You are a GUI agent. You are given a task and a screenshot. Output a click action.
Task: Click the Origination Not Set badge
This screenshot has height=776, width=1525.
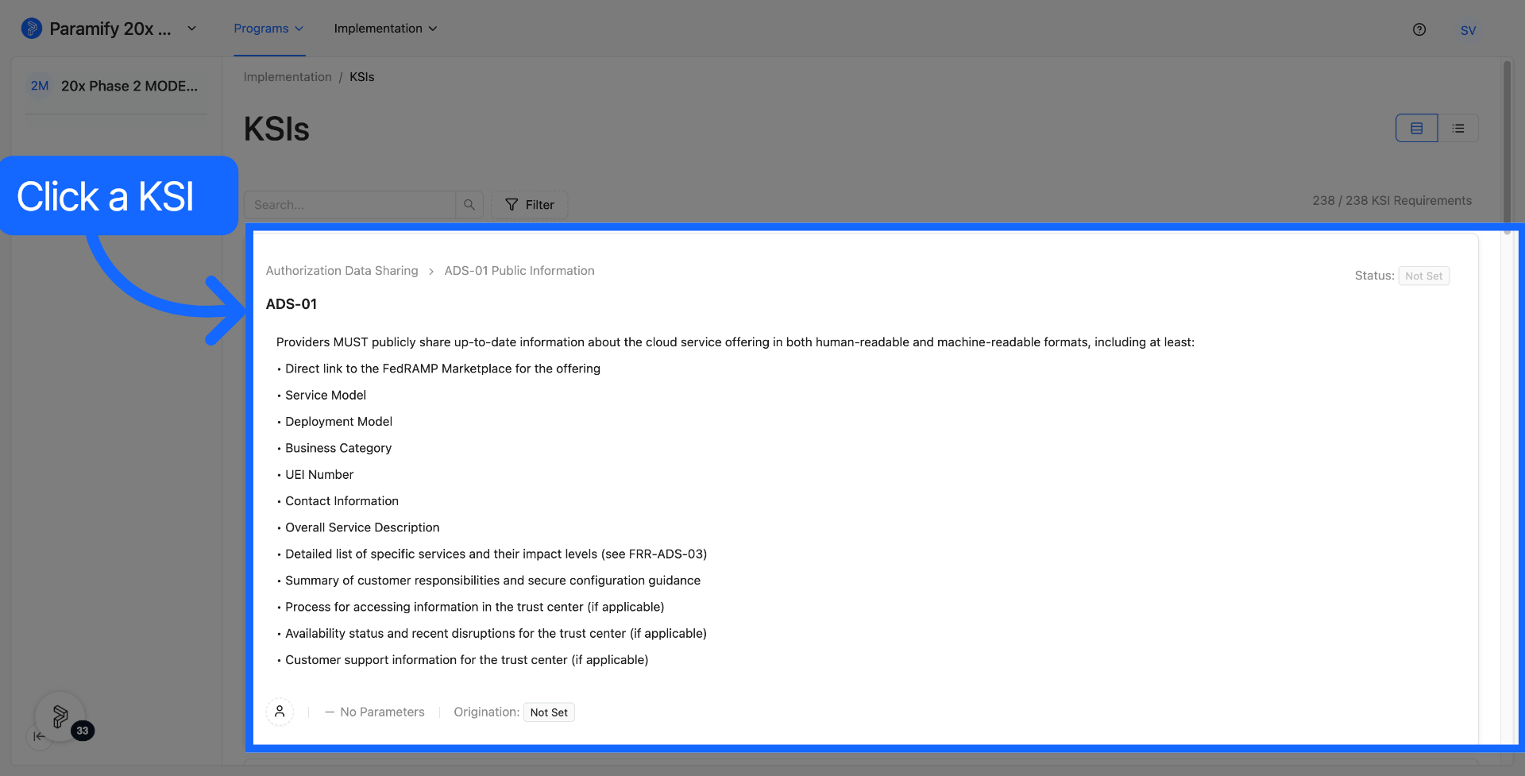(549, 712)
